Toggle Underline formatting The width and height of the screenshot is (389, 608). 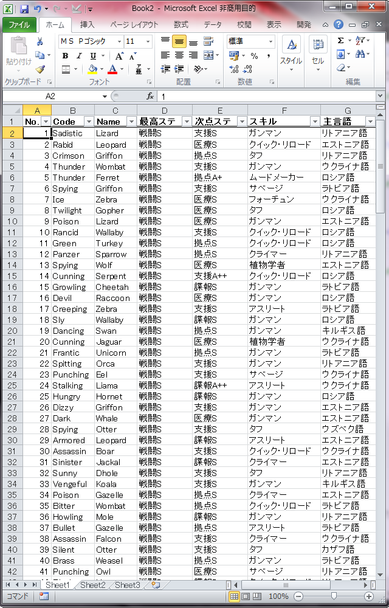(x=92, y=56)
